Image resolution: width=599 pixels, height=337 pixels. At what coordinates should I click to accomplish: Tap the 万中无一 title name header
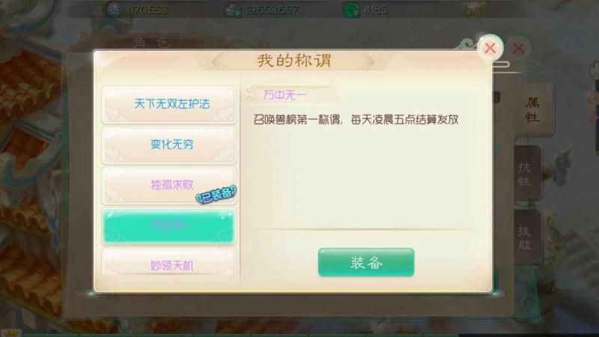click(285, 95)
